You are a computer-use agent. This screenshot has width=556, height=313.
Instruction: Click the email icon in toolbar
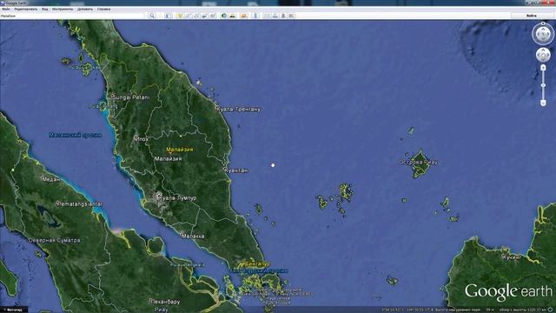point(267,16)
